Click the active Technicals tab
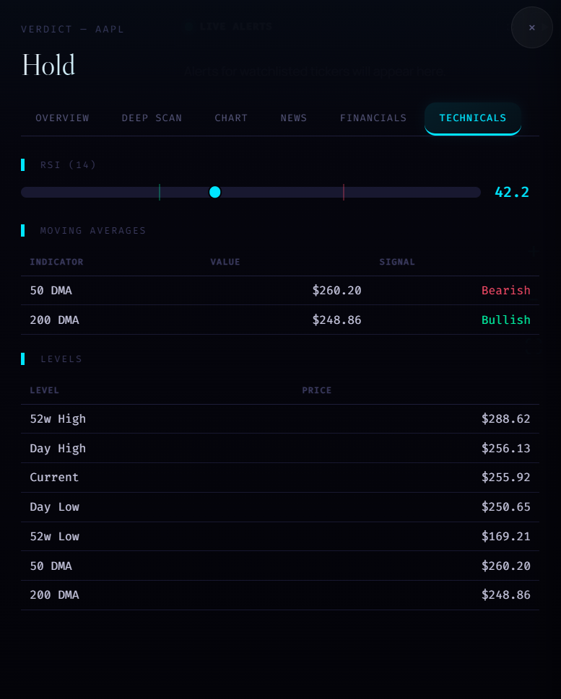The height and width of the screenshot is (699, 561). pos(472,118)
